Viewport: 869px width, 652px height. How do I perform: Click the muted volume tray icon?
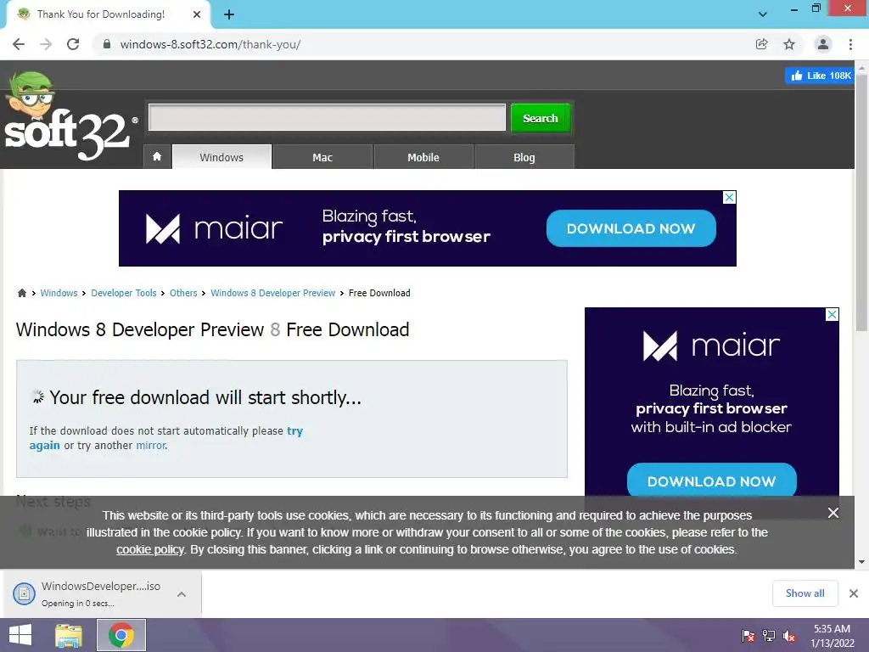point(790,636)
